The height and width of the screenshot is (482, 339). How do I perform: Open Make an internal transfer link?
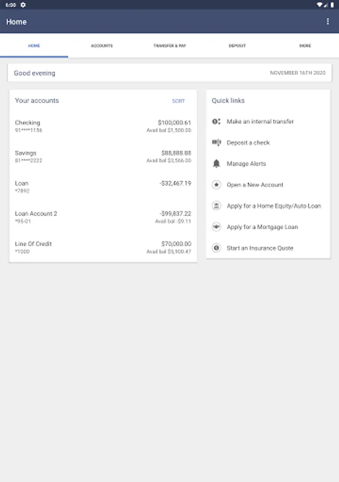coord(260,122)
